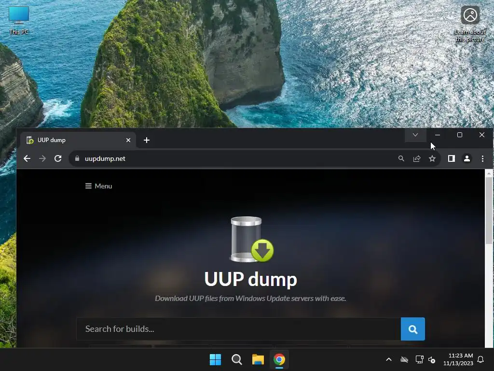Click the forward navigation arrow
This screenshot has height=371, width=494.
tap(42, 158)
